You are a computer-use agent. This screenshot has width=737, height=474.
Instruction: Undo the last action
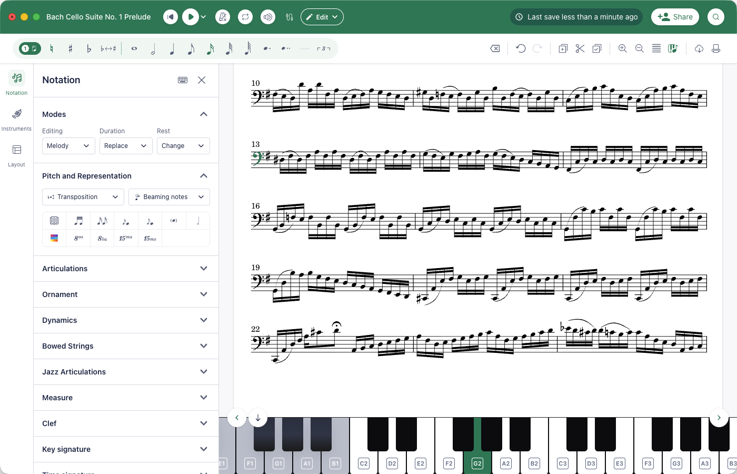point(521,48)
